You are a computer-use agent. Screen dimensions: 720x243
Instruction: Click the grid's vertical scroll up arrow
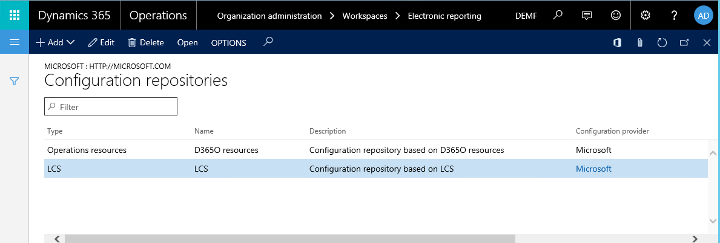tap(712, 153)
